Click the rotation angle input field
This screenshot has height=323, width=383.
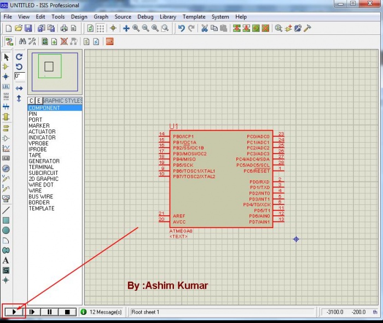pyautogui.click(x=19, y=77)
